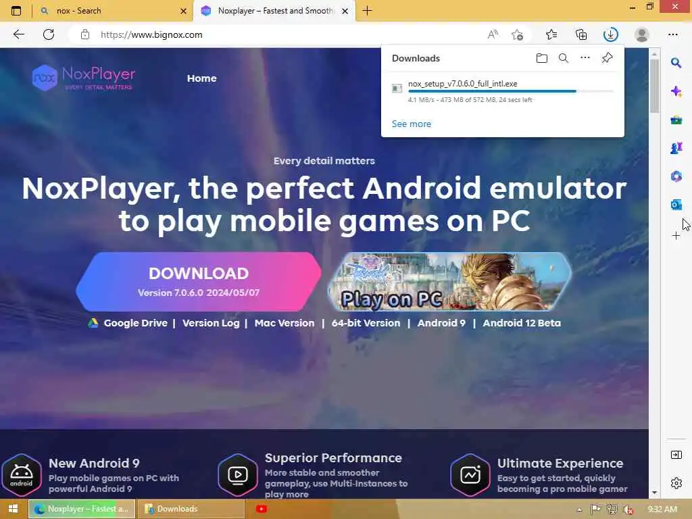Open downloads folder icon in Downloads panel
This screenshot has height=519, width=692.
(x=542, y=58)
